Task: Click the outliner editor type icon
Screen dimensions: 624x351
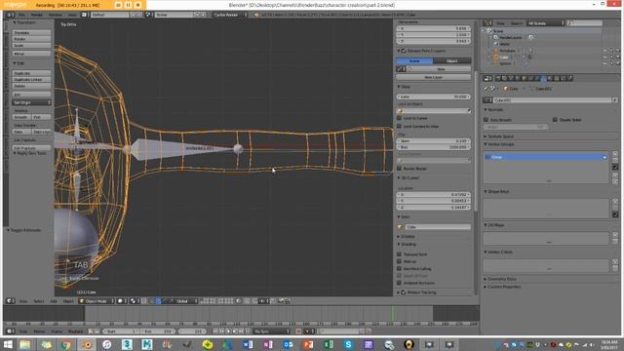Action: point(488,23)
